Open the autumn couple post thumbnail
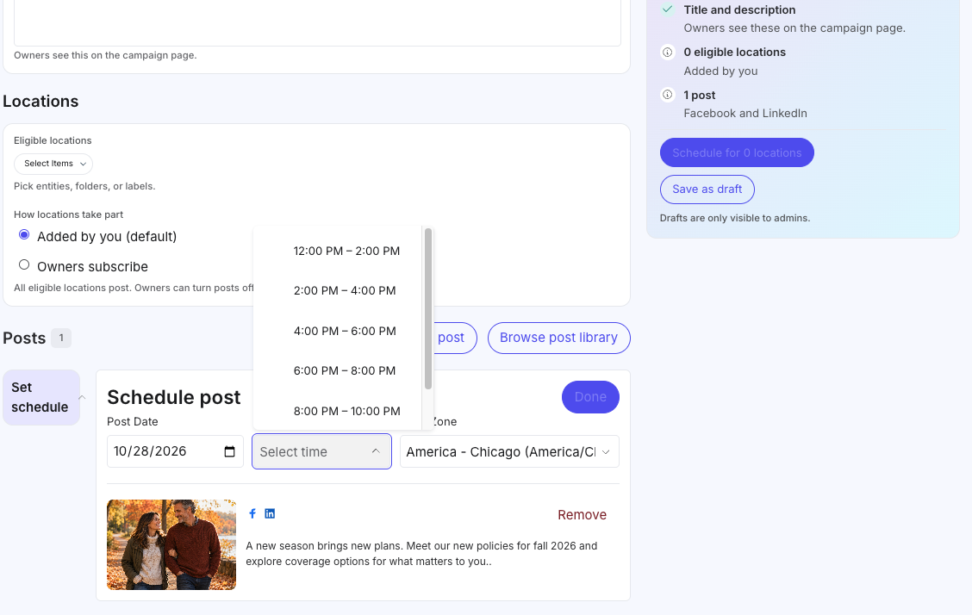 171,545
